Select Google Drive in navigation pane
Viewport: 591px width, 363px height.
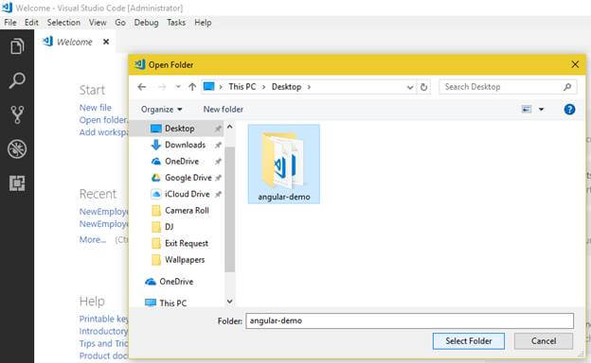click(188, 178)
